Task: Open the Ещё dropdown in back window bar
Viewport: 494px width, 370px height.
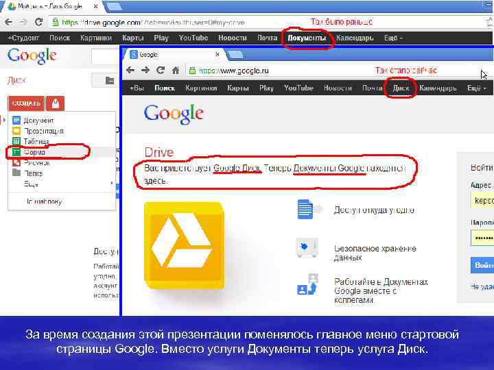Action: tap(393, 38)
